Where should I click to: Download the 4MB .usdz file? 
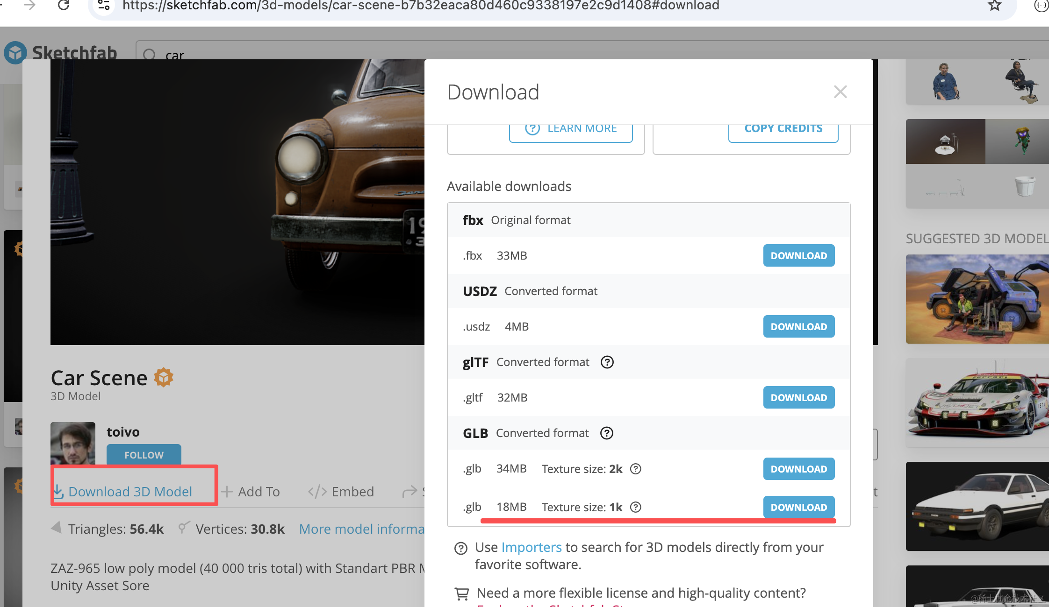tap(798, 326)
